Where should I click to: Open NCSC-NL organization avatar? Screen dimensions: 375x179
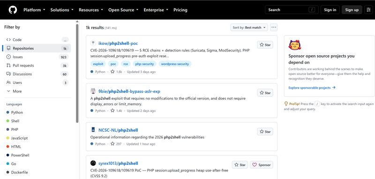93,130
